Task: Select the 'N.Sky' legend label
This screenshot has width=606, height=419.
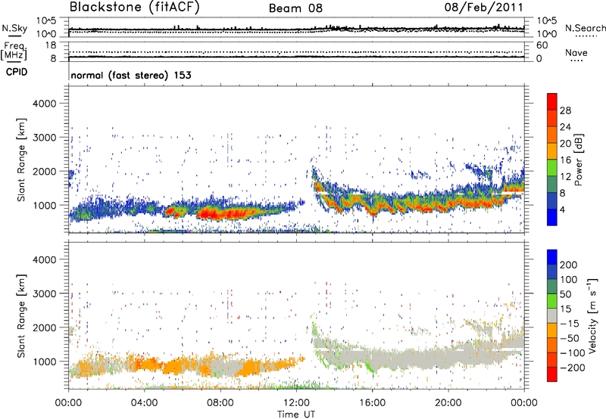Action: pyautogui.click(x=14, y=28)
